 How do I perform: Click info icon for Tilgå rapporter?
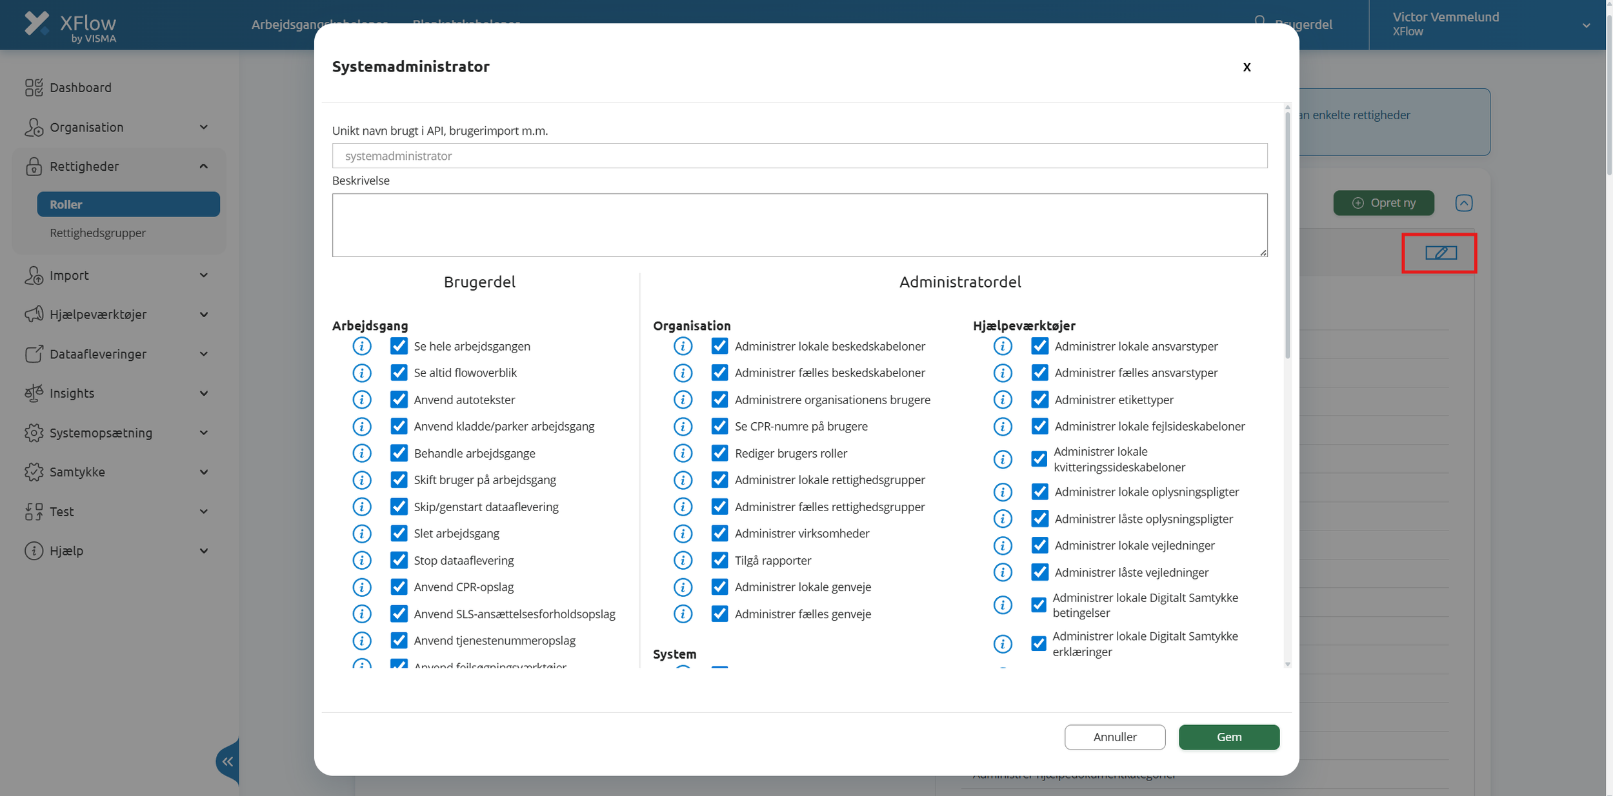683,560
